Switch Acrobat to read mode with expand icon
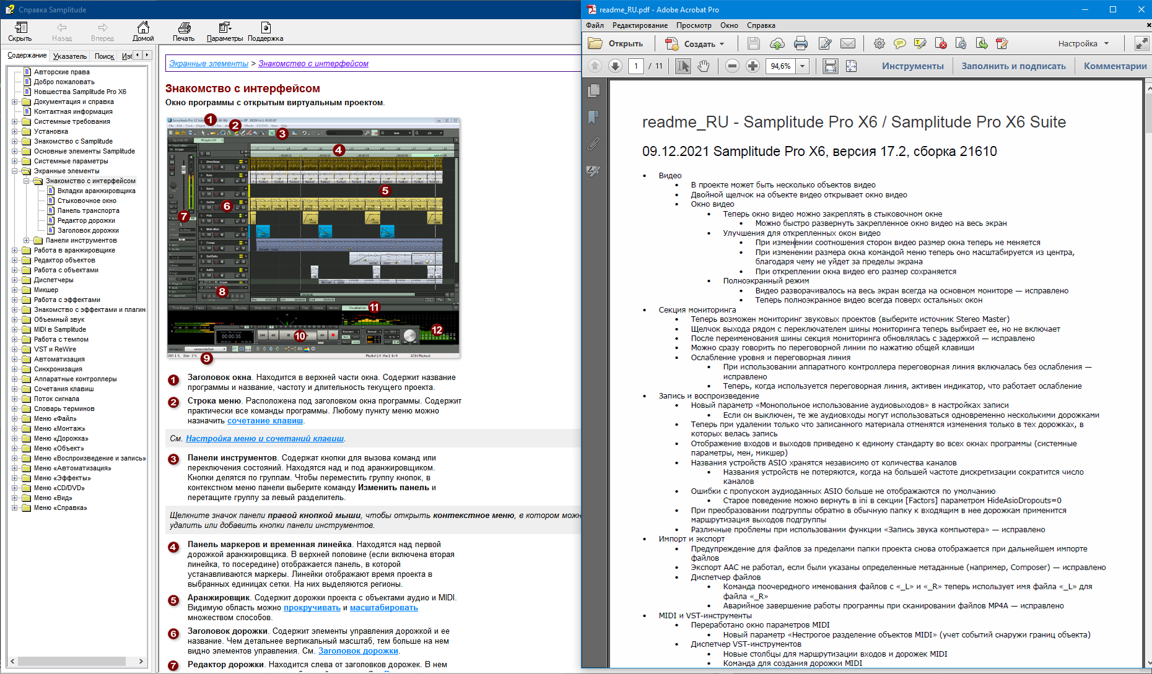 coord(1141,43)
